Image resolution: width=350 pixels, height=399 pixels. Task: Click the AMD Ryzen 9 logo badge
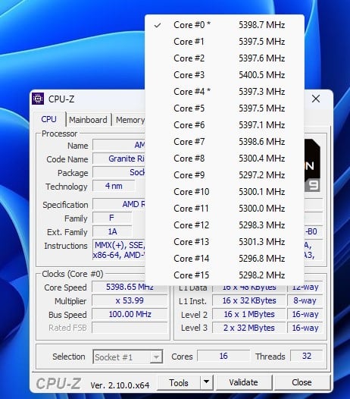pos(312,165)
